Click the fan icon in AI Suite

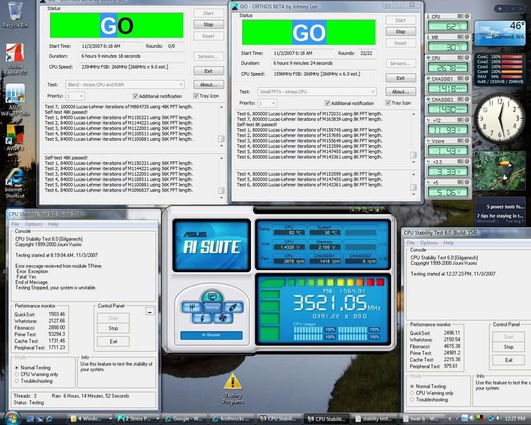(222, 318)
